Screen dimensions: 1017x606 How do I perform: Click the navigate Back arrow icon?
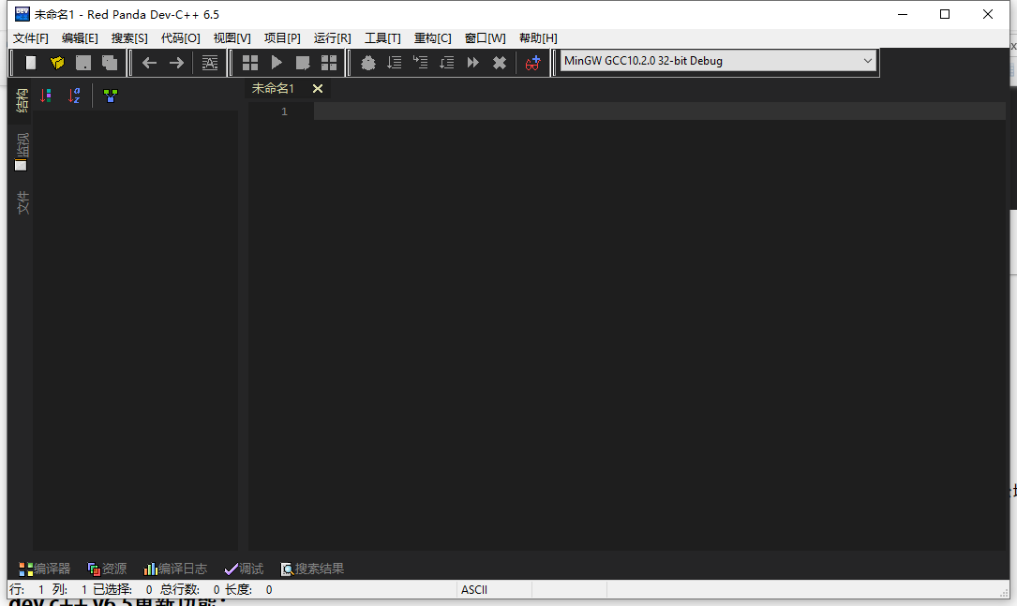(149, 63)
